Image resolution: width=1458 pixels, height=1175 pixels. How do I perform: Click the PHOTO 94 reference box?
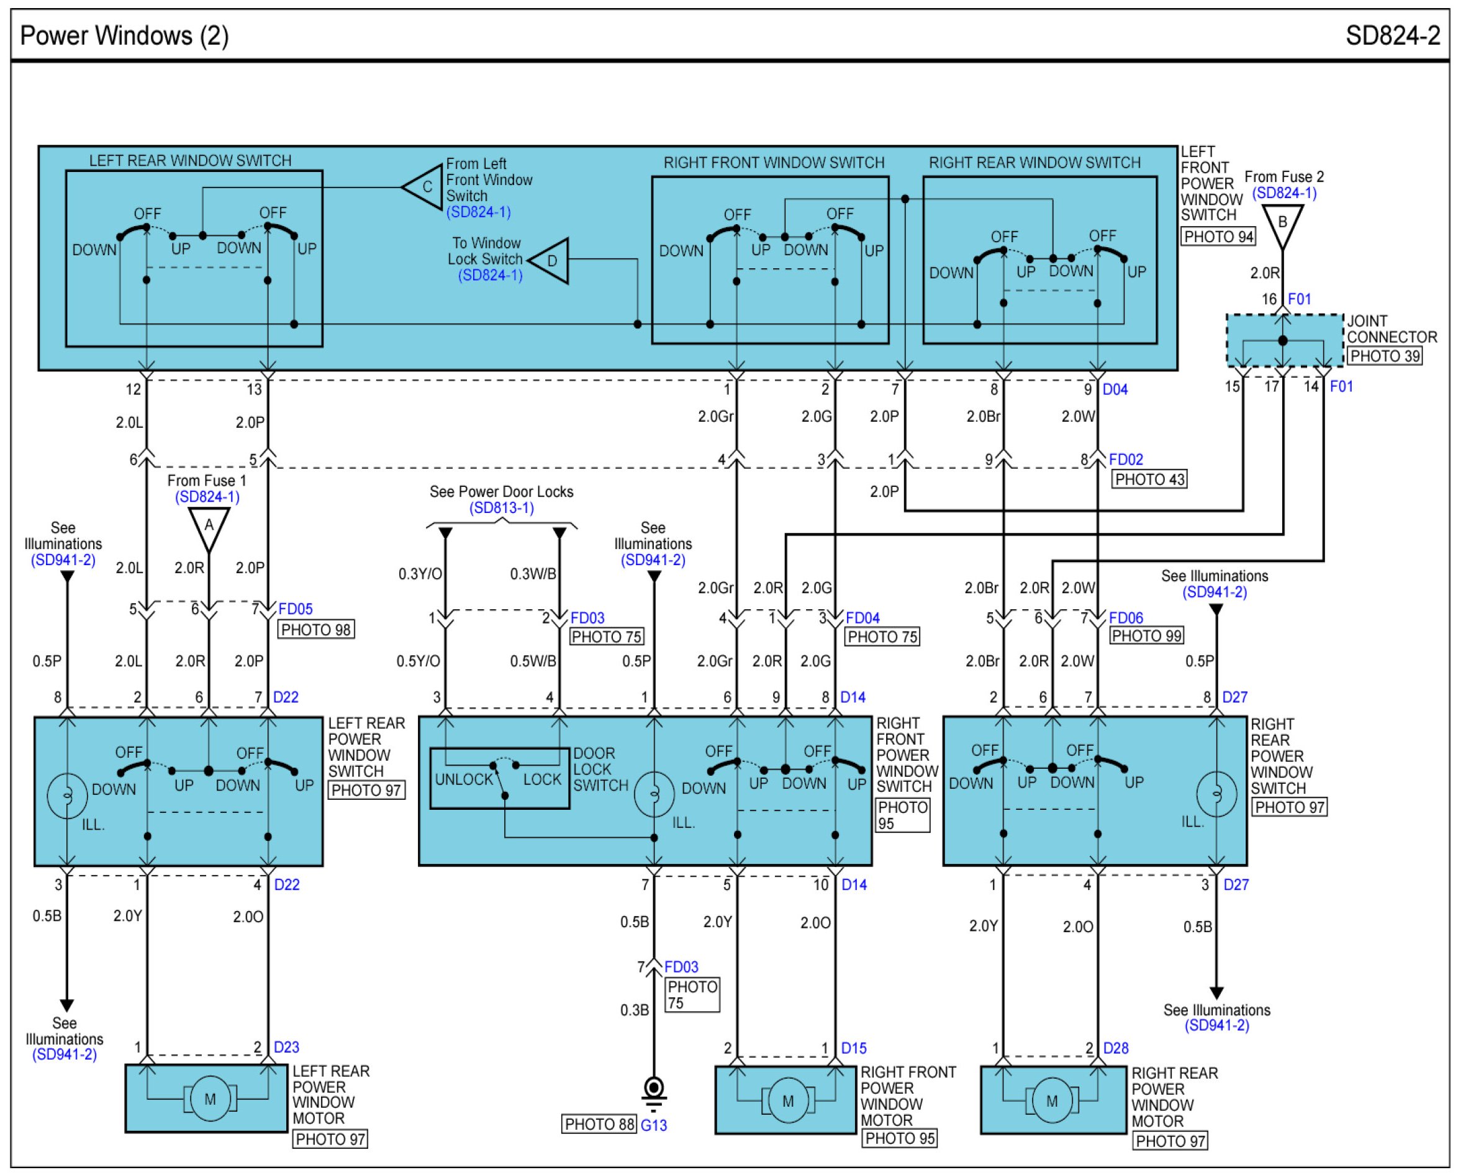1218,236
